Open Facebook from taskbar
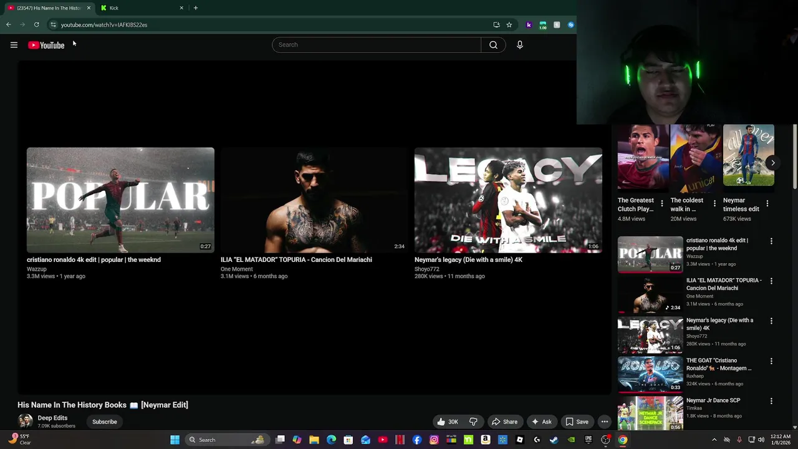Image resolution: width=798 pixels, height=449 pixels. pos(417,440)
